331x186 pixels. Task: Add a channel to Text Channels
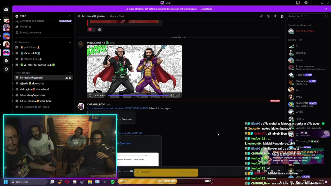[x=70, y=73]
